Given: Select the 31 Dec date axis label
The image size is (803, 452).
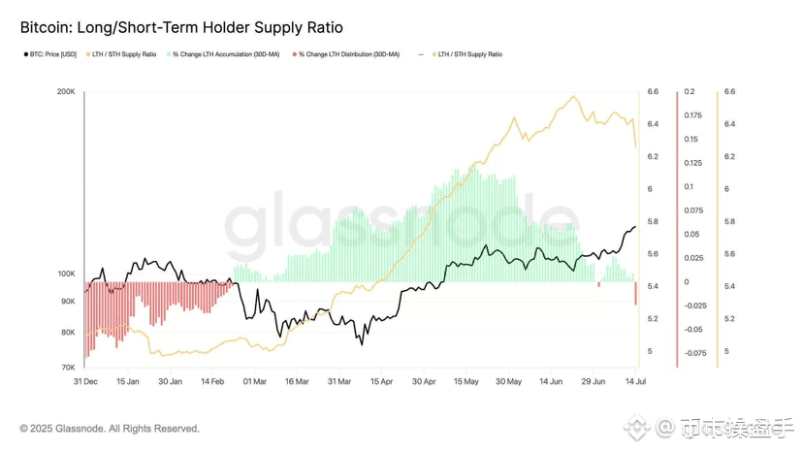Looking at the screenshot, I should pyautogui.click(x=85, y=382).
